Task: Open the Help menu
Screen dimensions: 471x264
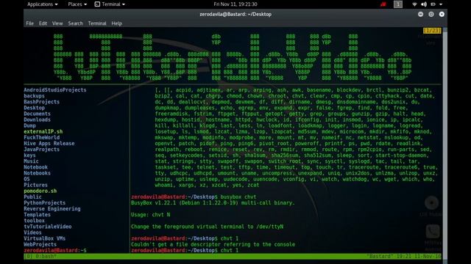Action: 116,23
